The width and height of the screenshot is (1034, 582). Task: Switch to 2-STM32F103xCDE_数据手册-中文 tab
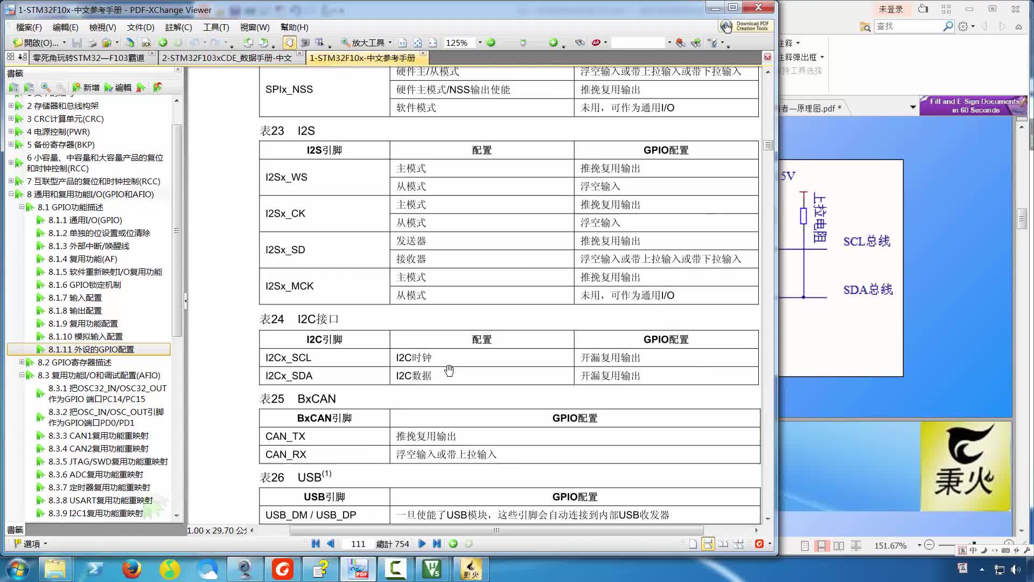click(x=227, y=58)
